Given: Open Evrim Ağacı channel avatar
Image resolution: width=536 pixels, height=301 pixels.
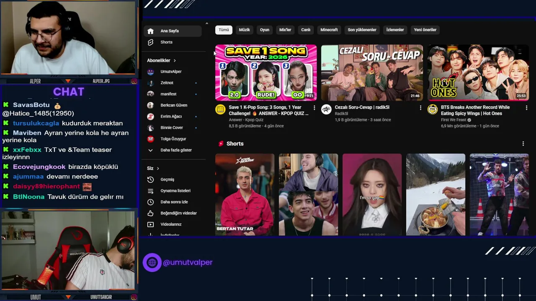Looking at the screenshot, I should pyautogui.click(x=151, y=116).
